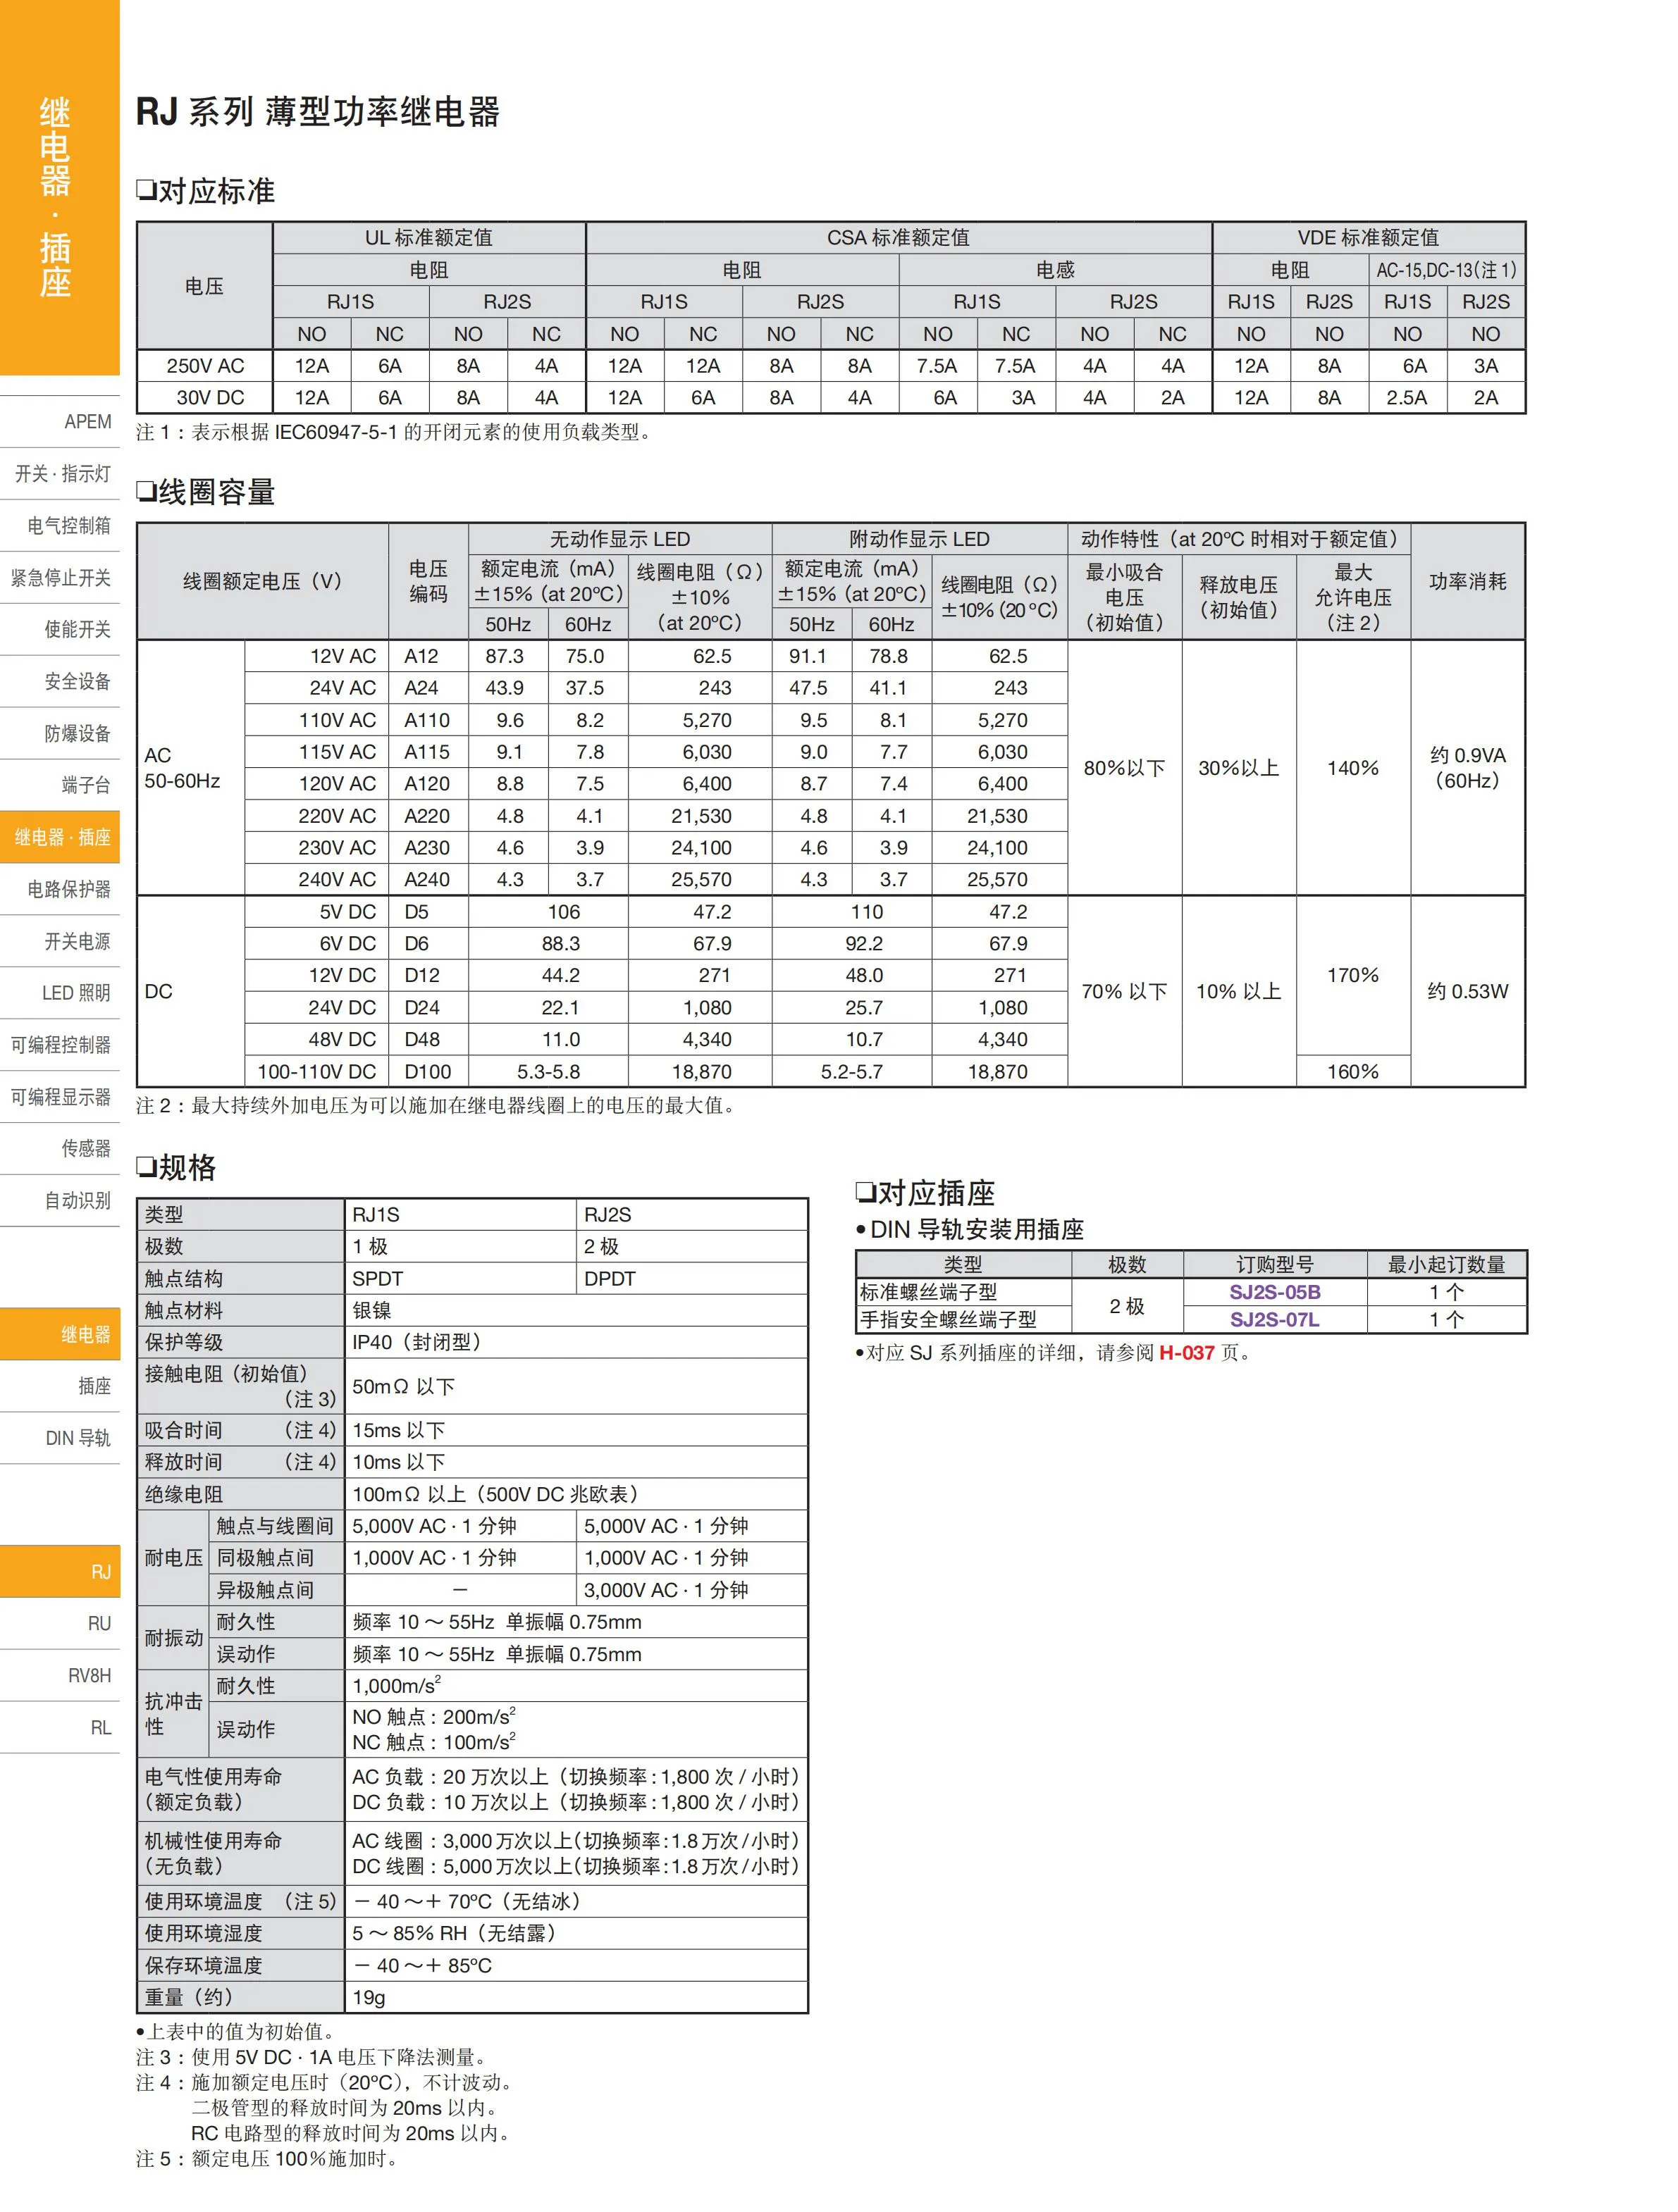The width and height of the screenshot is (1678, 2212).
Task: Open 开关电源 sidebar tab
Action: point(76,941)
